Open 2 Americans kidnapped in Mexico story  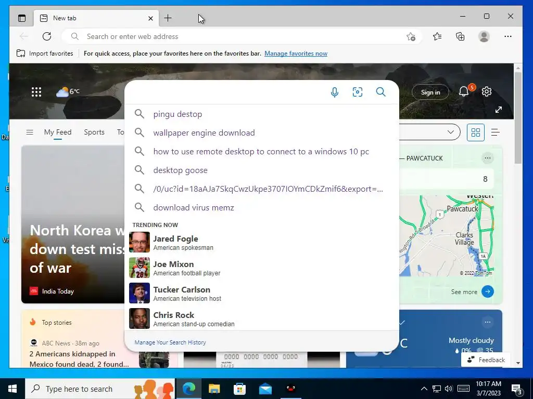79,359
